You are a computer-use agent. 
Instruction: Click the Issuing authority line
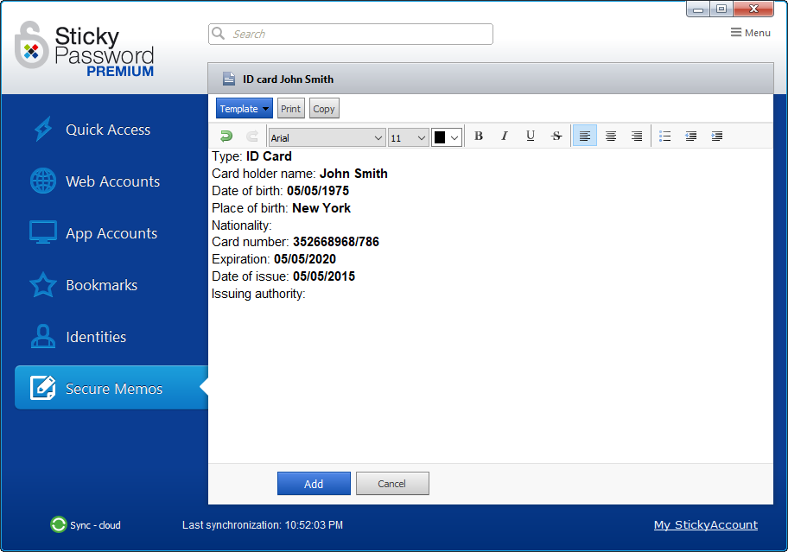pyautogui.click(x=258, y=294)
